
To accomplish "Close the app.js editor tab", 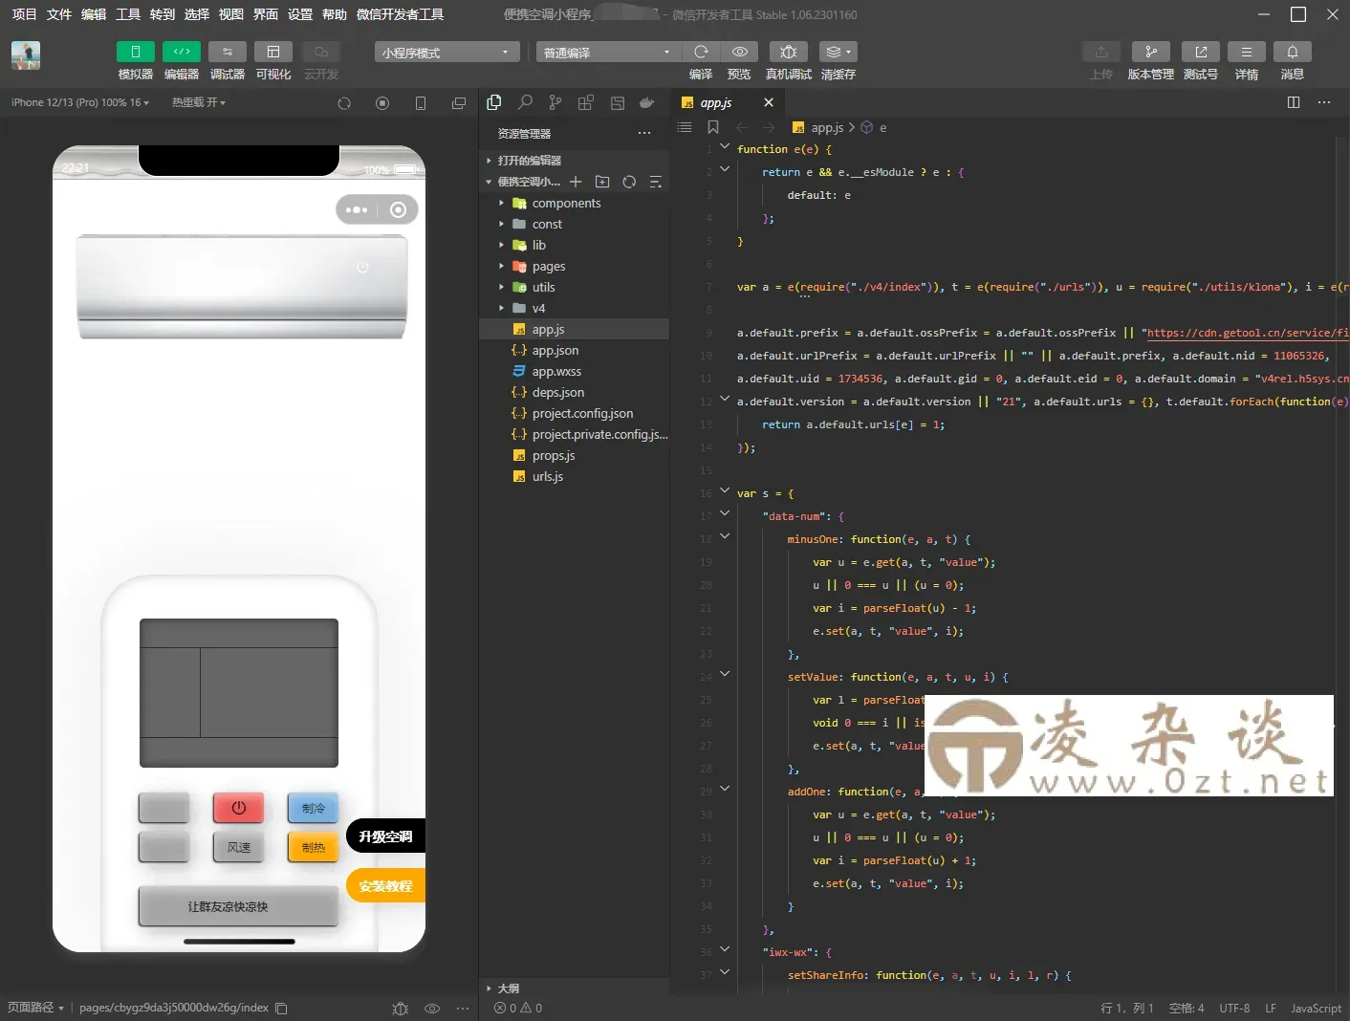I will point(769,102).
